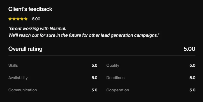The width and height of the screenshot is (203, 102).
Task: Click the 5.0 score for Skills
Action: [x=94, y=65]
